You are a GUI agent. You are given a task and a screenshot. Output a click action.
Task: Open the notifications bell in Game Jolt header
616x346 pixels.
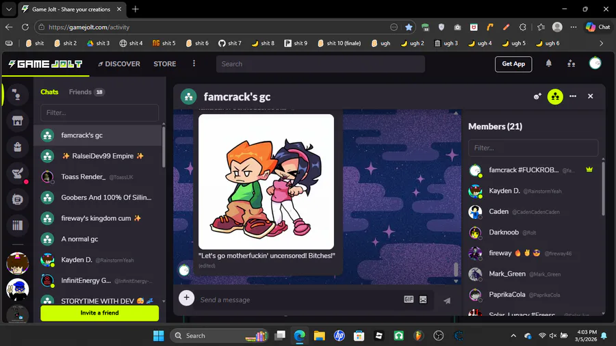(x=548, y=64)
